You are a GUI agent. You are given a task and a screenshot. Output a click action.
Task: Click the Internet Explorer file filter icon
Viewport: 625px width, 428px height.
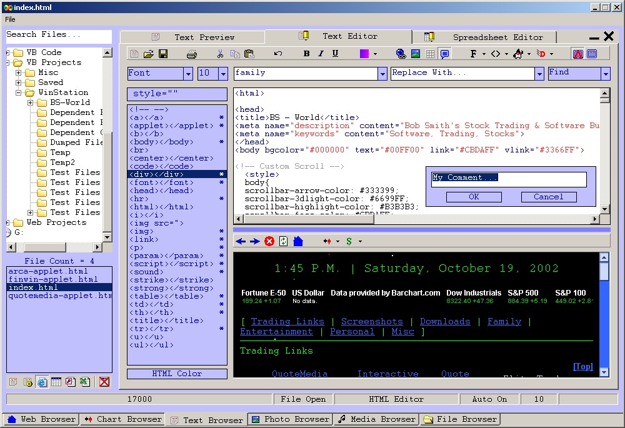tap(42, 382)
